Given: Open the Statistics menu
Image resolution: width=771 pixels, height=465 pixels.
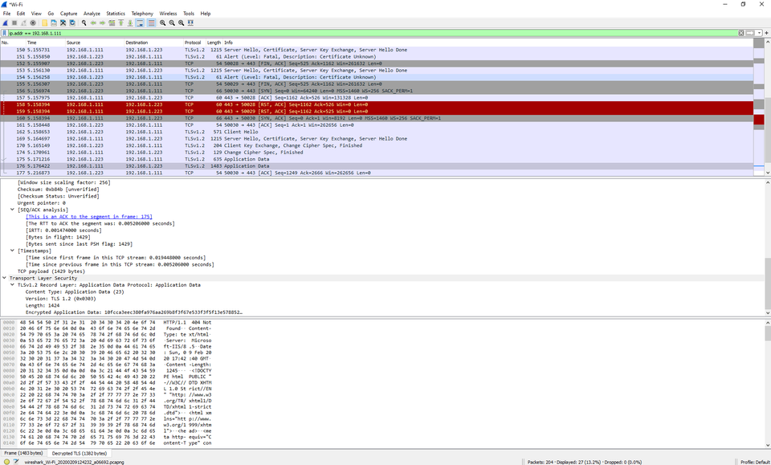Looking at the screenshot, I should click(x=115, y=13).
